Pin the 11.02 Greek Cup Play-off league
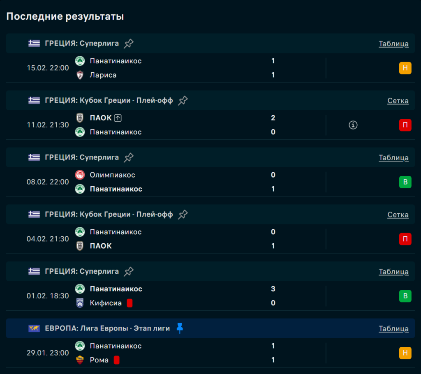 (x=183, y=101)
